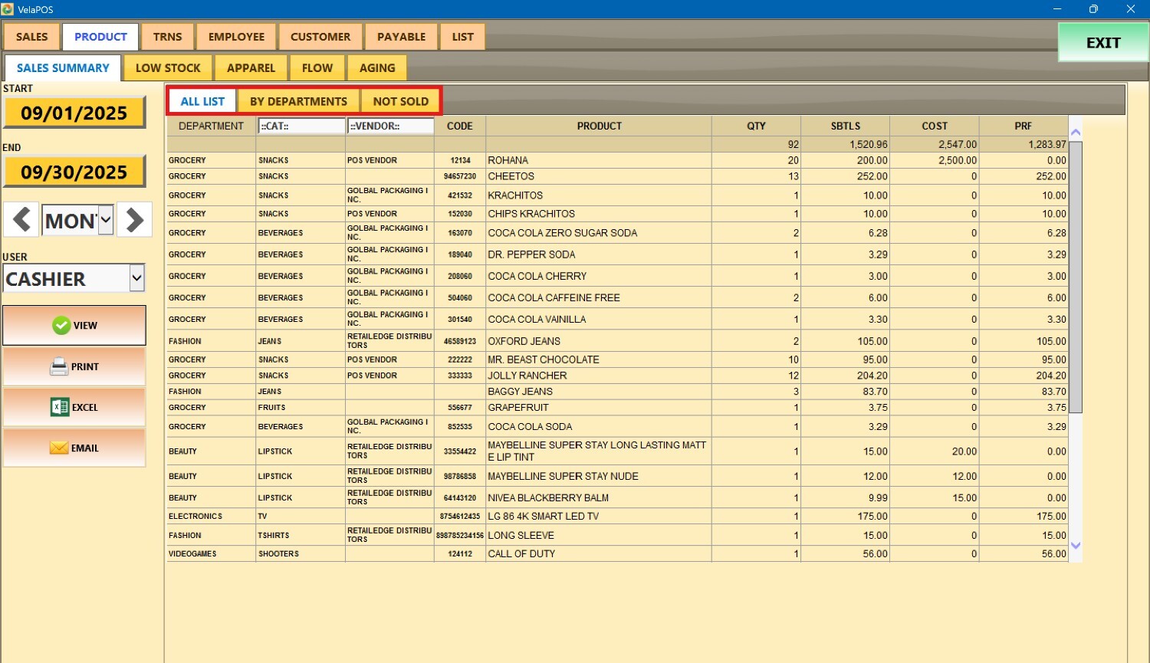This screenshot has height=663, width=1150.
Task: Click the end date 09/30/2025 button
Action: click(x=74, y=172)
